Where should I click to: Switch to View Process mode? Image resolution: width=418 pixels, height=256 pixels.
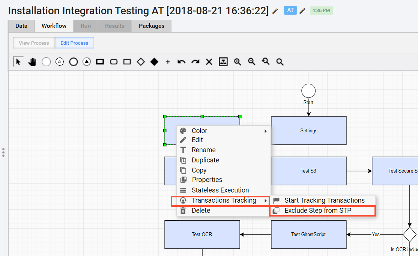(34, 43)
